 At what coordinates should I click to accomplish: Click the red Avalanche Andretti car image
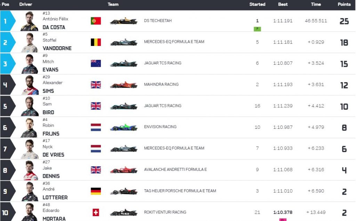(124, 170)
